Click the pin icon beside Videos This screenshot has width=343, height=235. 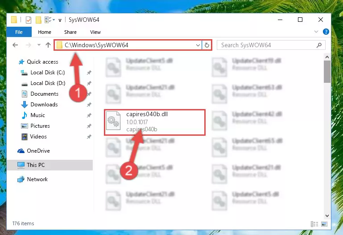coord(89,137)
